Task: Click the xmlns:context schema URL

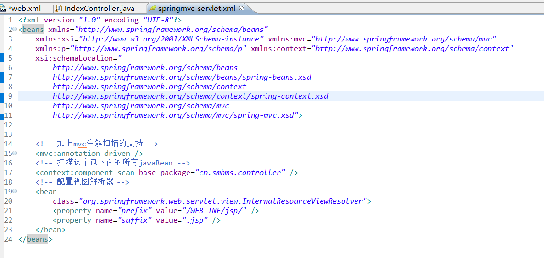Action: [x=412, y=49]
